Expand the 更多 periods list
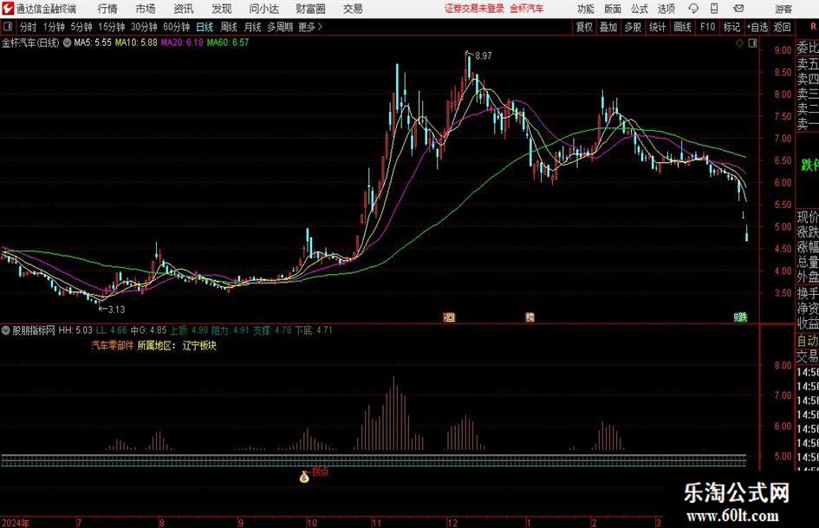The width and height of the screenshot is (819, 528). (310, 27)
